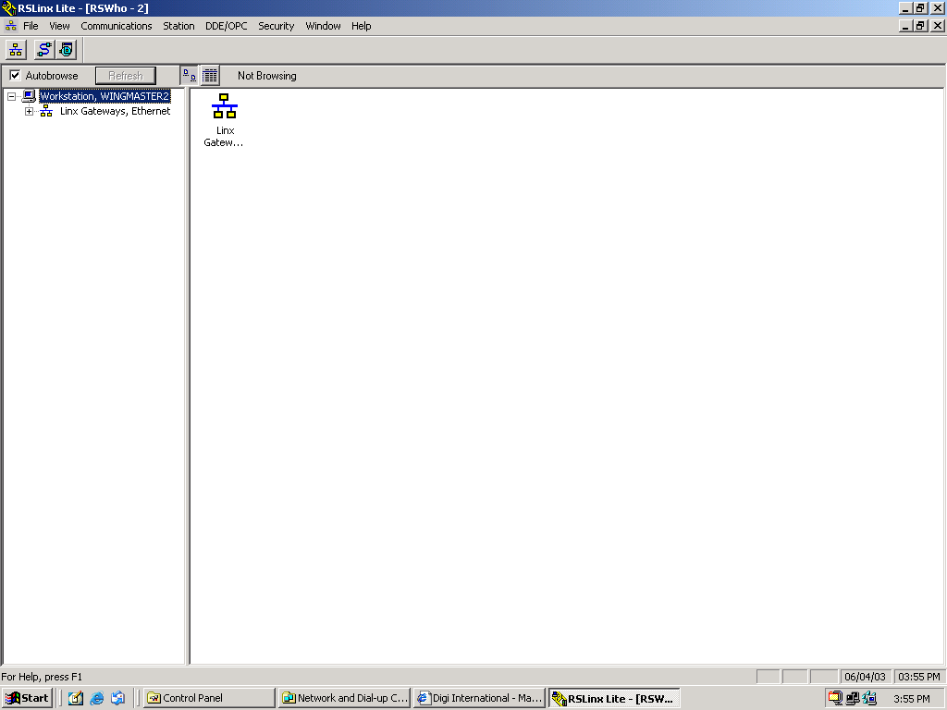Collapse the Workstation, WINGMASTER2 tree node
Screen dimensions: 947x710
tap(12, 96)
